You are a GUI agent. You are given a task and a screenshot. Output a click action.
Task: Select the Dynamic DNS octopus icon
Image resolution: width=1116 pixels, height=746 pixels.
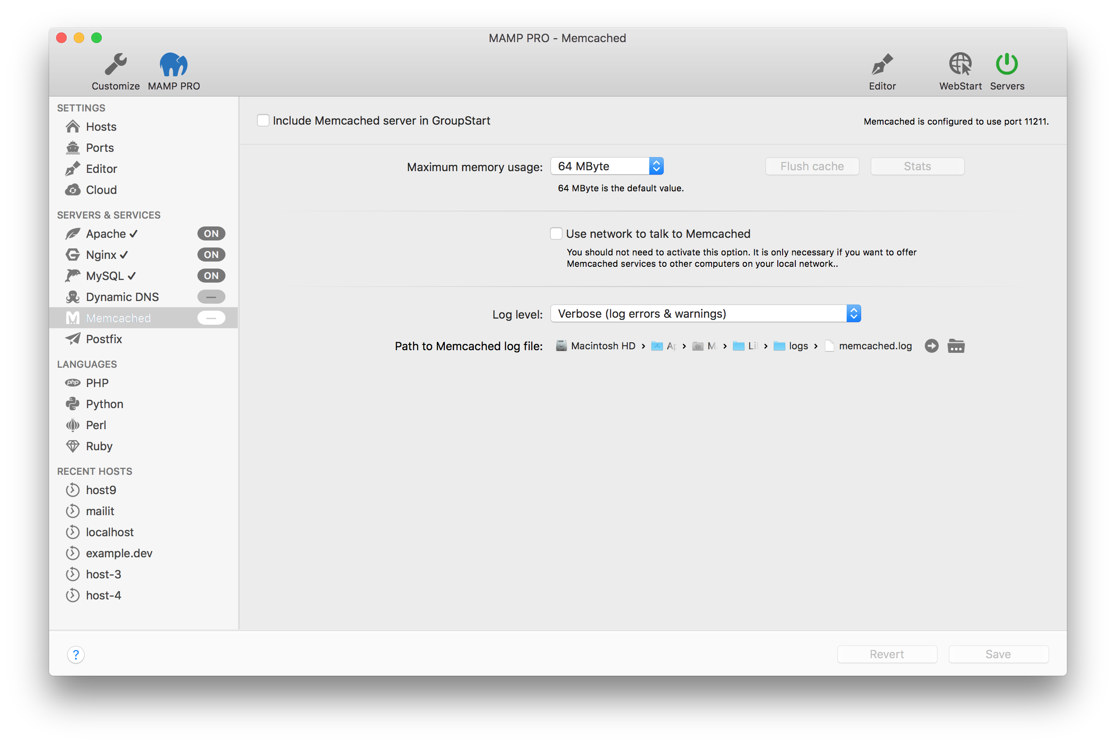(x=73, y=297)
